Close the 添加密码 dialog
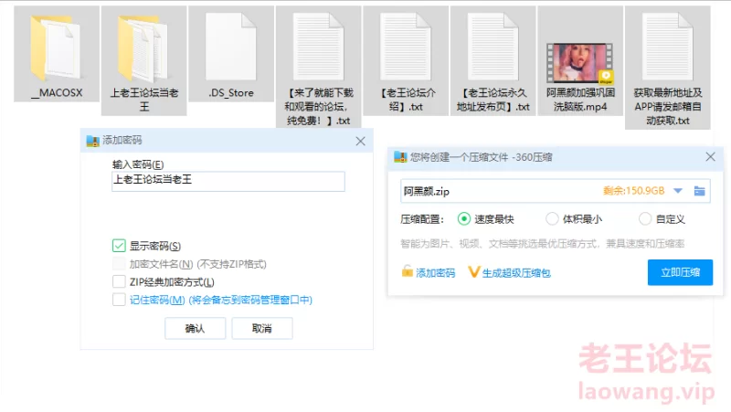 tap(360, 142)
